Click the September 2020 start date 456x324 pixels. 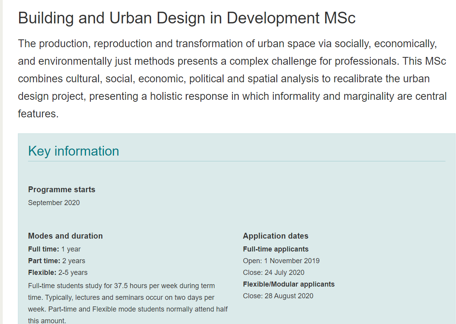tap(54, 203)
